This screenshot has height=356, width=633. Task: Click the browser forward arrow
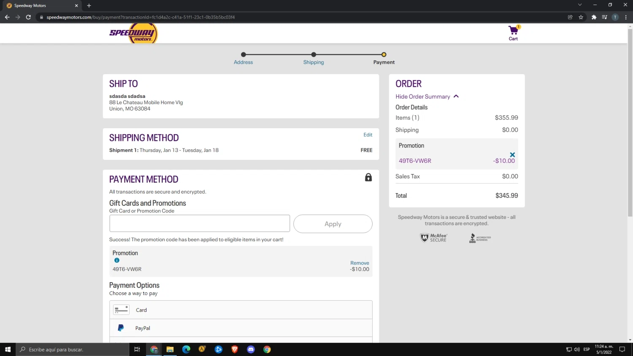click(x=18, y=17)
